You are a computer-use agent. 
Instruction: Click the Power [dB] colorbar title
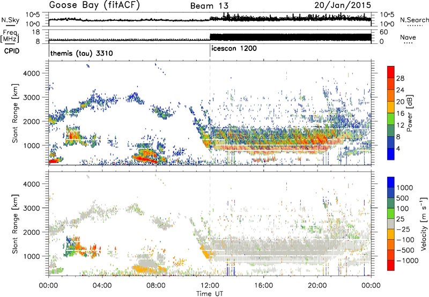[409, 113]
